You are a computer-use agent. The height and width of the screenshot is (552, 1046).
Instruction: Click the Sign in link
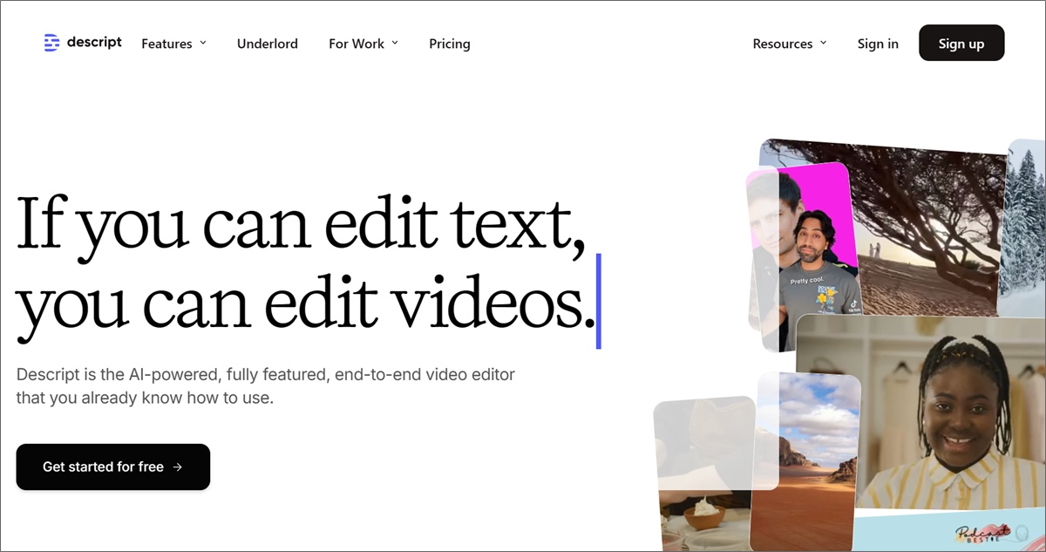[x=877, y=44]
